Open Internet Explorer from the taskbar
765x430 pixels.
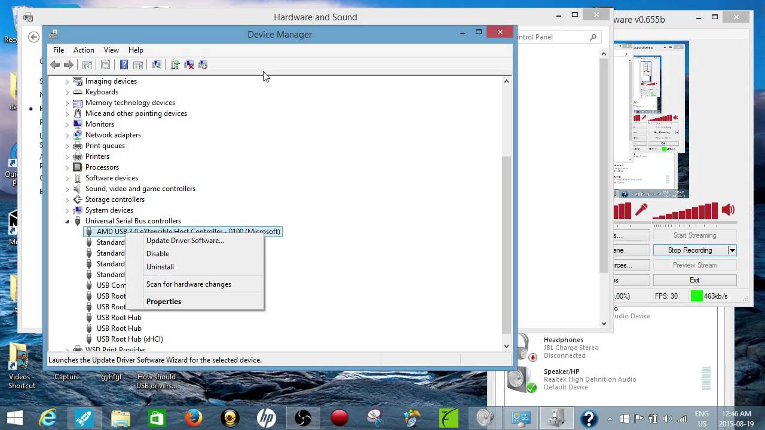pyautogui.click(x=47, y=417)
